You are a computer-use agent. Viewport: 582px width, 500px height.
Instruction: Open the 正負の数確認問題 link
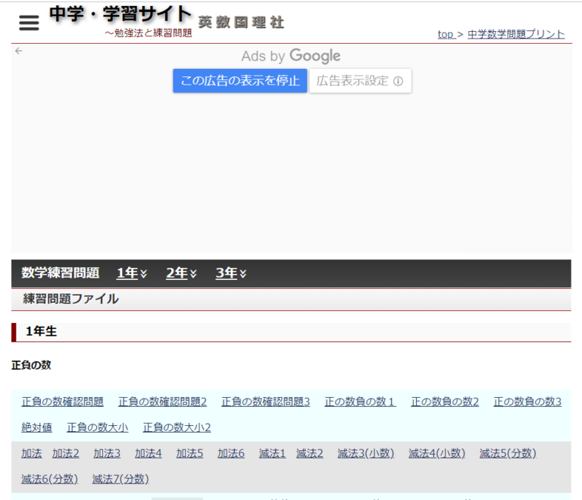pyautogui.click(x=62, y=402)
